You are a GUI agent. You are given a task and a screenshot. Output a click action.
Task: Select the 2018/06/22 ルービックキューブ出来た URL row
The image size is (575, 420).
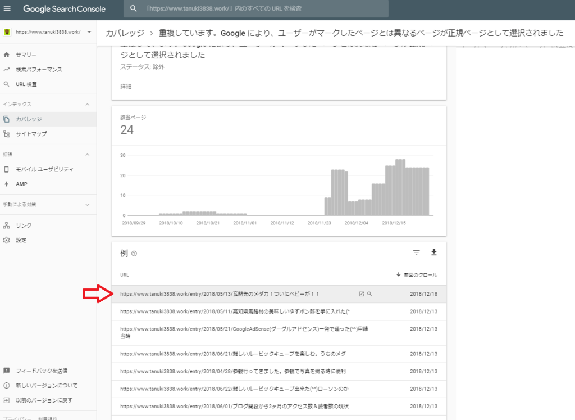(279, 389)
